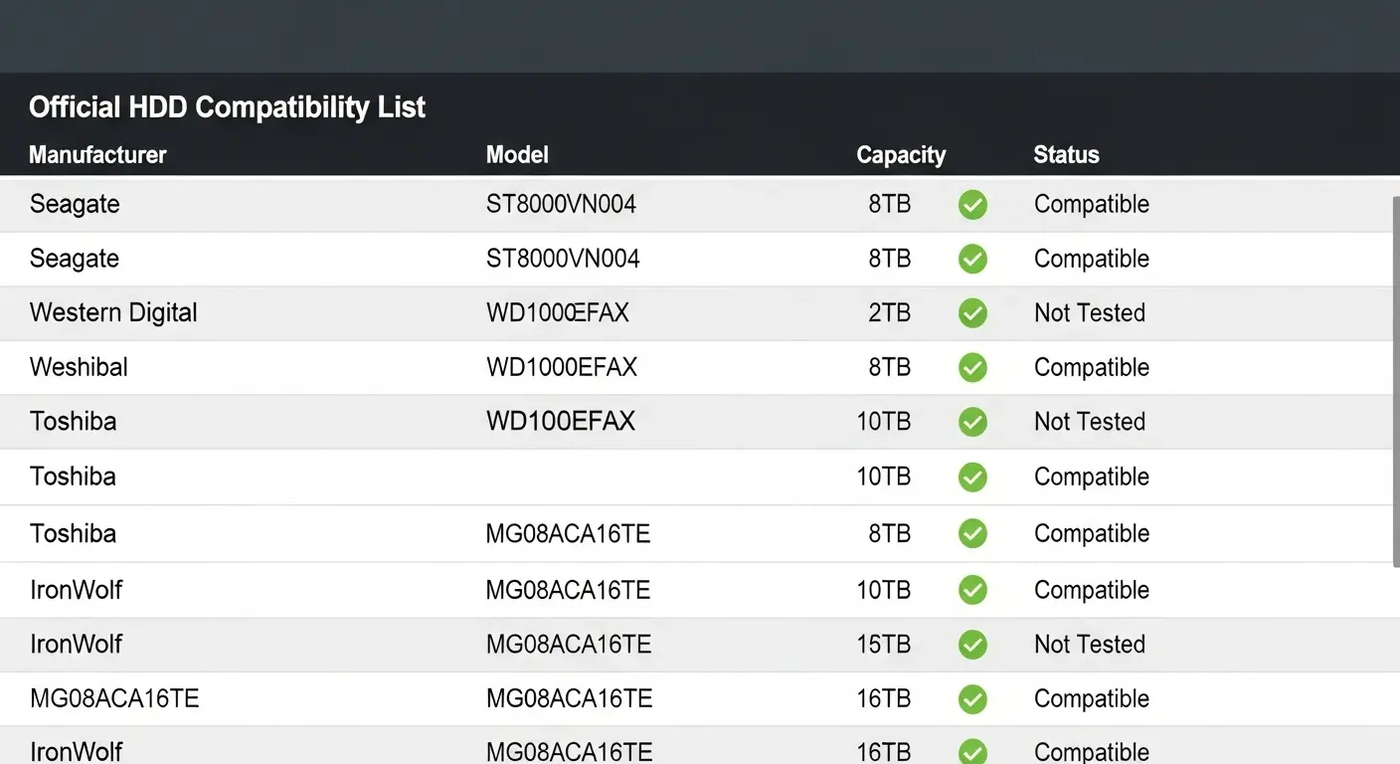
Task: Click 'WD100EFAX' model in Toshiba row
Action: click(561, 422)
